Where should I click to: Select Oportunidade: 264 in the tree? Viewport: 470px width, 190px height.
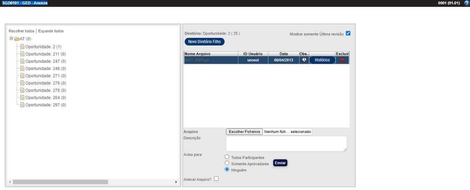[45, 97]
